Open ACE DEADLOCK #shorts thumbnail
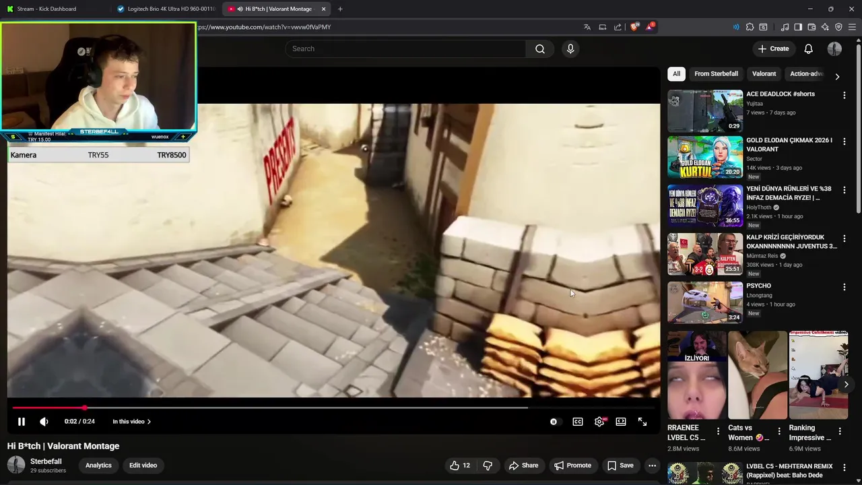Screen dimensions: 862x485 [x=705, y=111]
